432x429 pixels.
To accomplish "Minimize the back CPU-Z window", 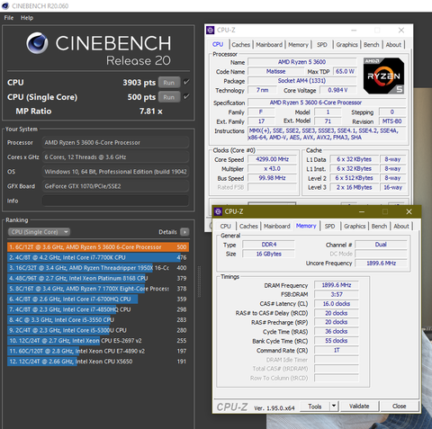I will click(354, 31).
